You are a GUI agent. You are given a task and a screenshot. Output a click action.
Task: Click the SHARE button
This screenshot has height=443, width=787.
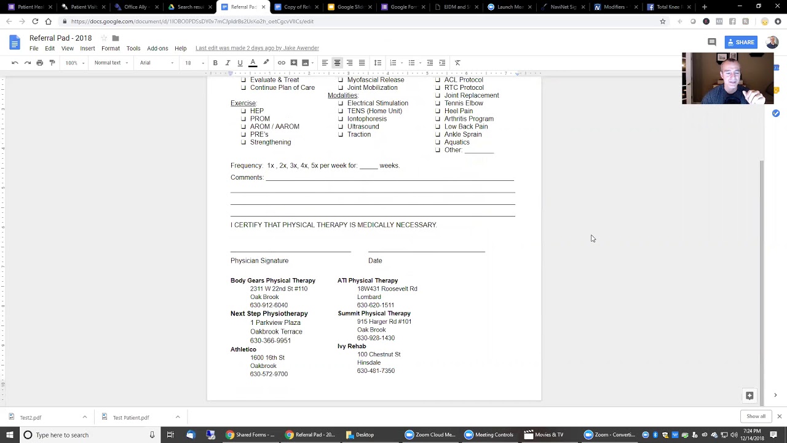(742, 42)
